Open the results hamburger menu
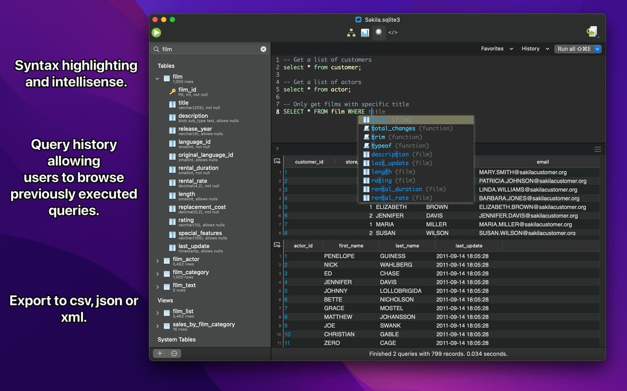Image resolution: width=627 pixels, height=391 pixels. (598, 149)
